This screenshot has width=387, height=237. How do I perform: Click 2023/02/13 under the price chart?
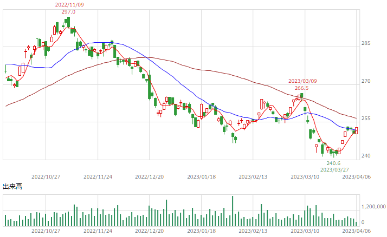pyautogui.click(x=253, y=177)
